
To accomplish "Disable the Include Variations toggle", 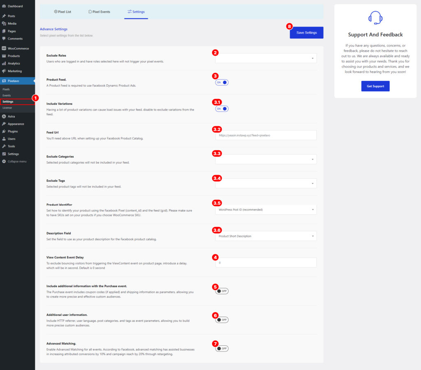I will pos(221,108).
